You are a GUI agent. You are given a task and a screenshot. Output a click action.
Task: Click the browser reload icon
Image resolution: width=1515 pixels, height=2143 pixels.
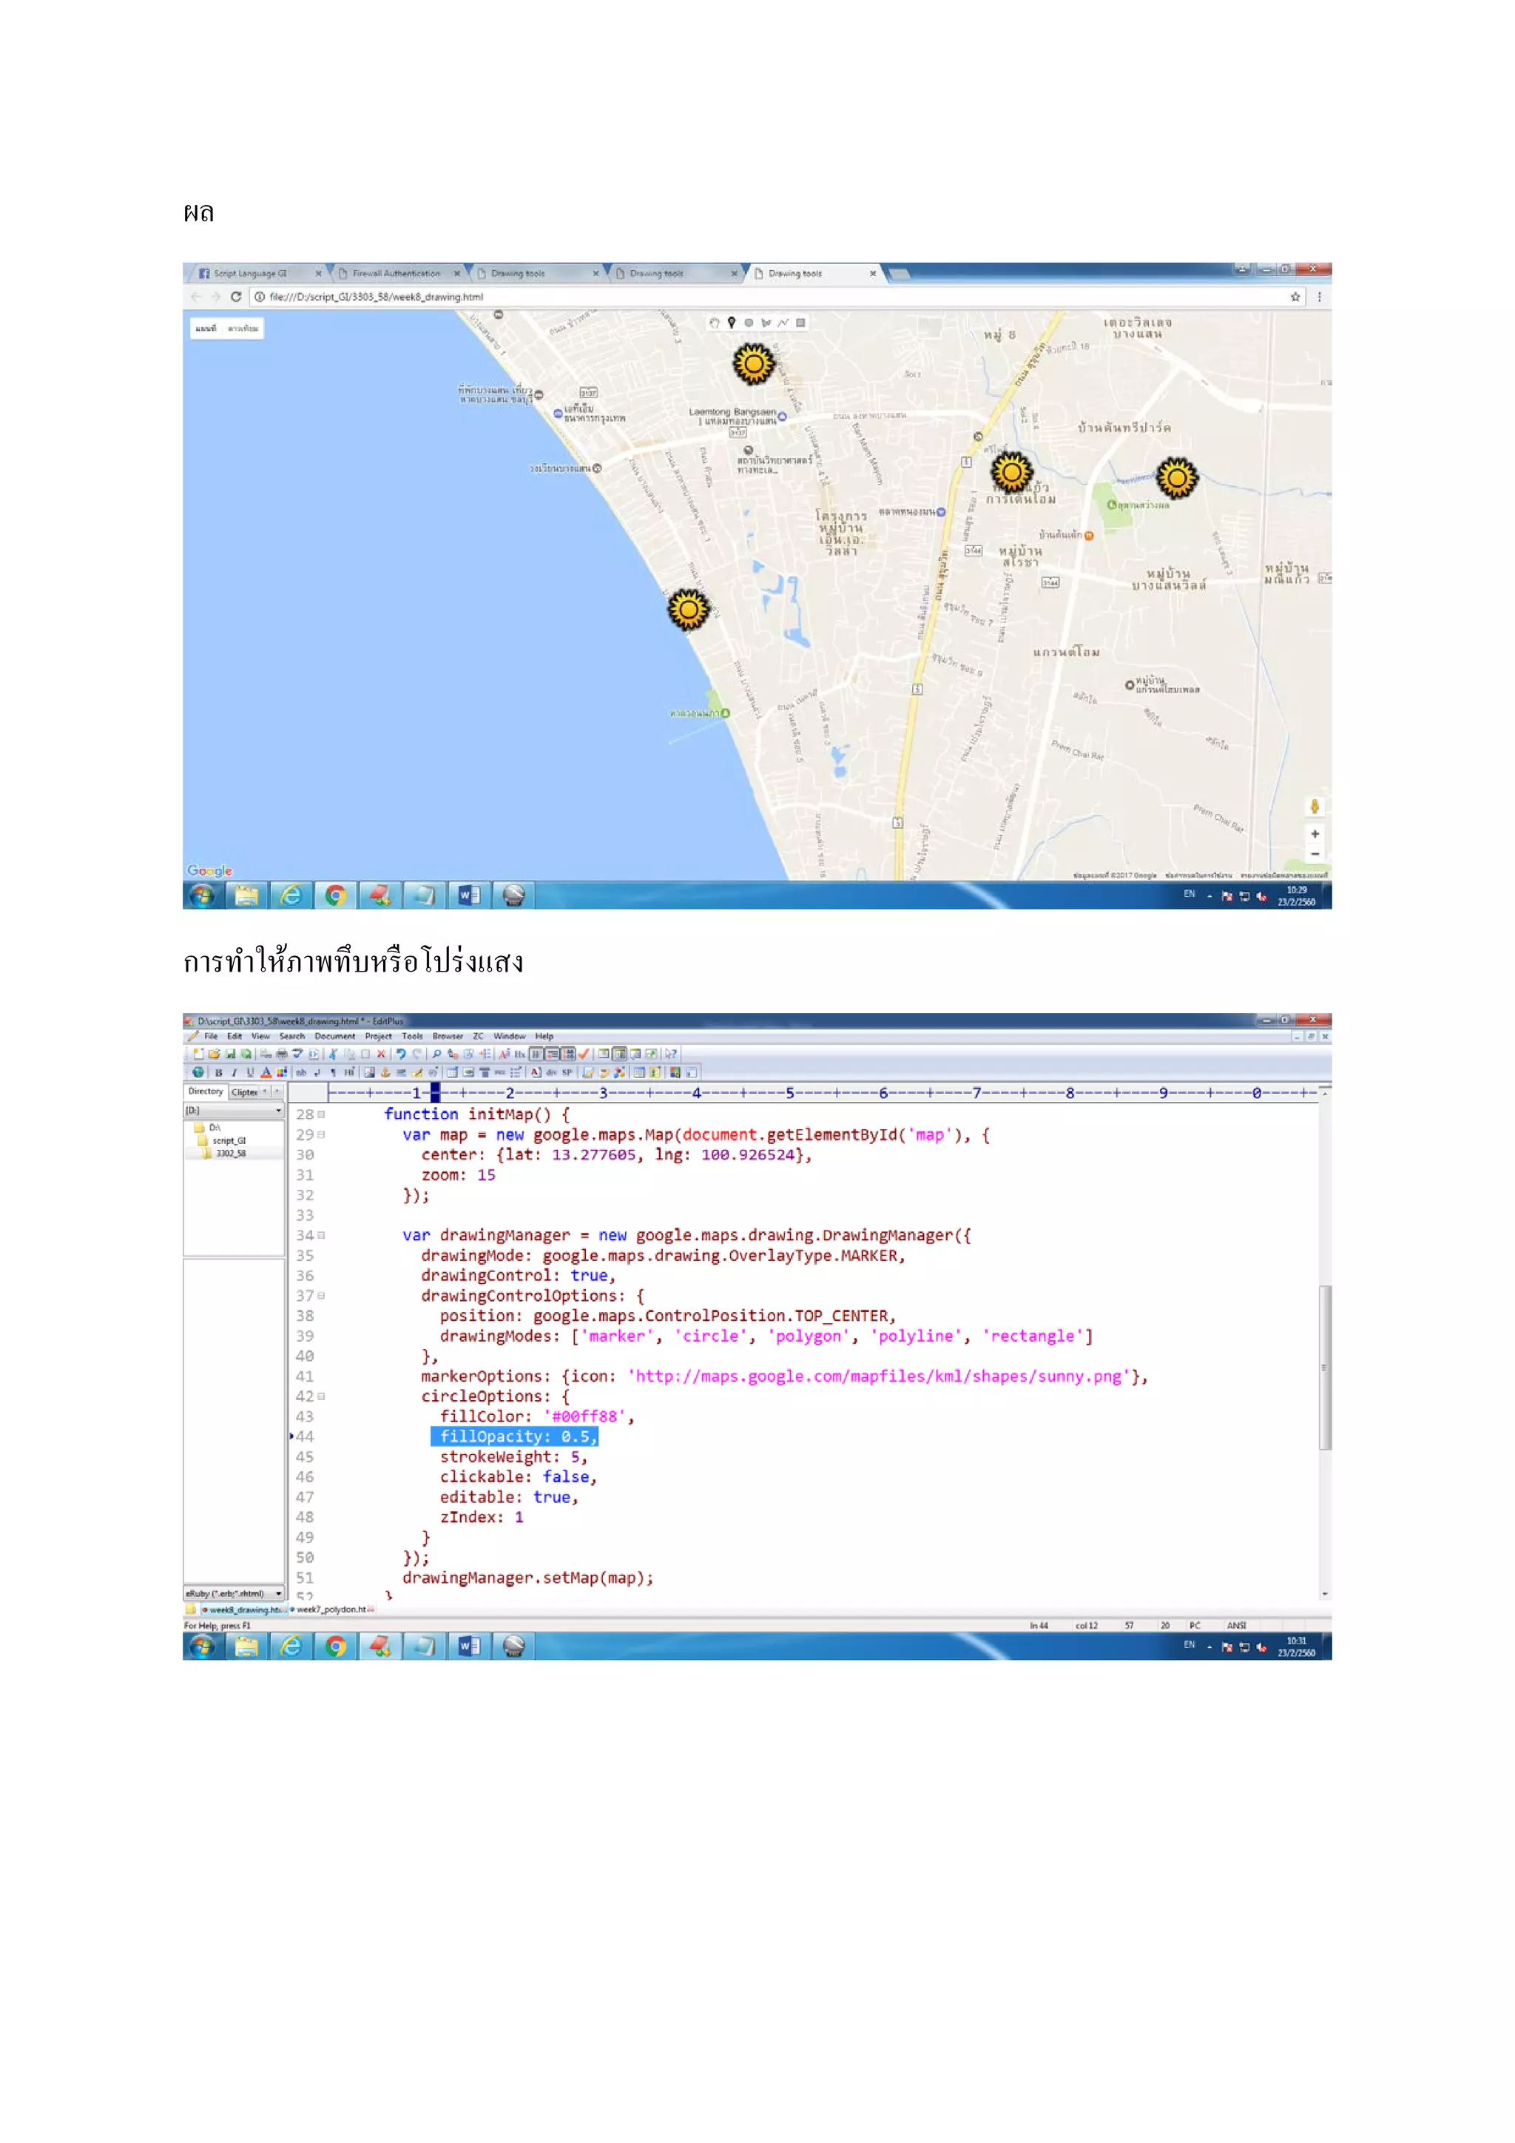click(236, 297)
